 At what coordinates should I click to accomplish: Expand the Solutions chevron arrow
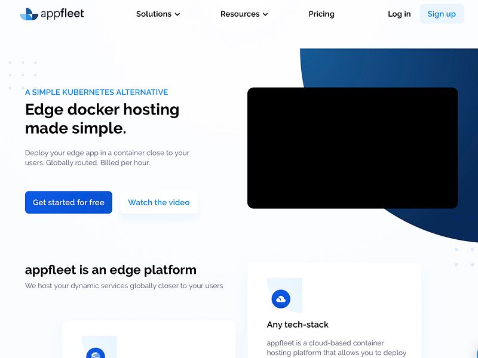[177, 14]
